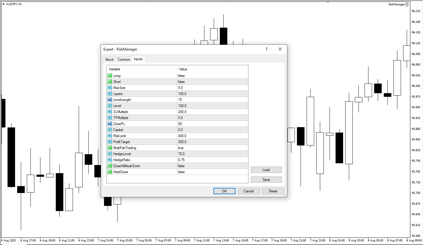Open the HardClose value dropdown cell

212,172
